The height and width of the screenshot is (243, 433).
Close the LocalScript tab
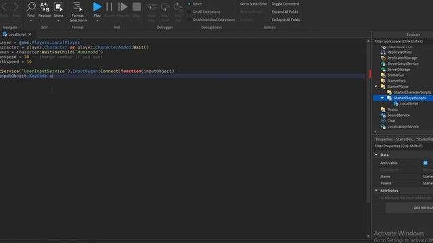point(30,34)
